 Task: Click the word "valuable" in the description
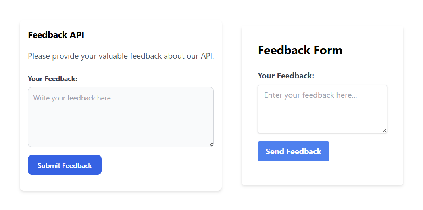pos(113,56)
